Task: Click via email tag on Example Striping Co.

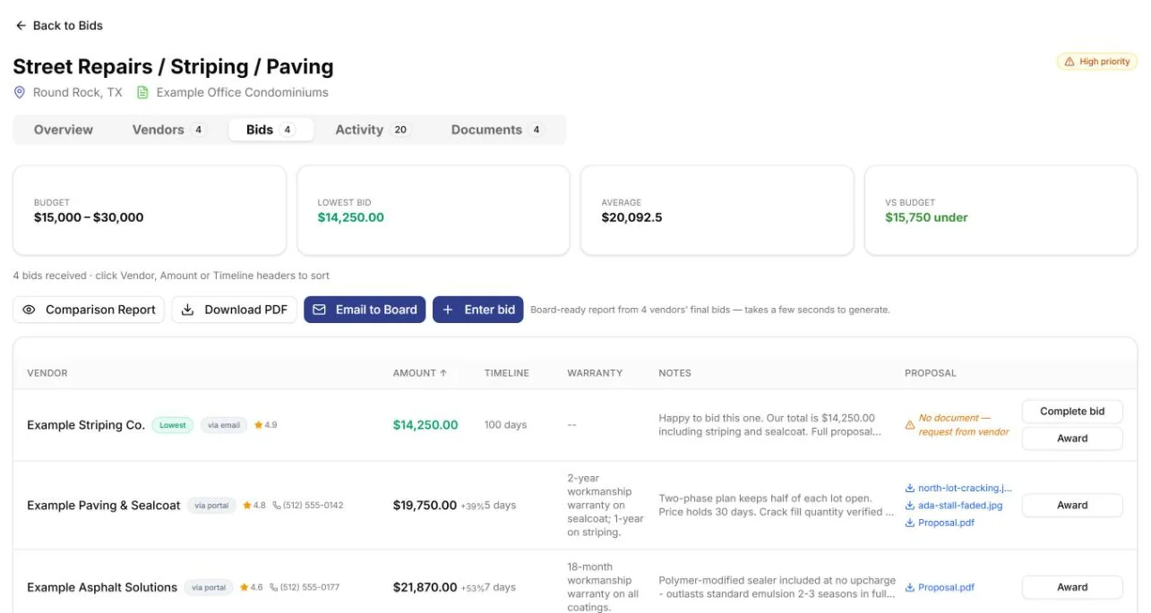Action: pos(224,425)
